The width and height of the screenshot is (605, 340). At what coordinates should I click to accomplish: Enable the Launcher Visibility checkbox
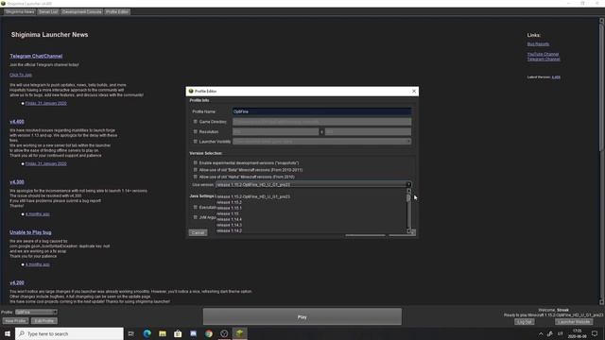point(196,142)
